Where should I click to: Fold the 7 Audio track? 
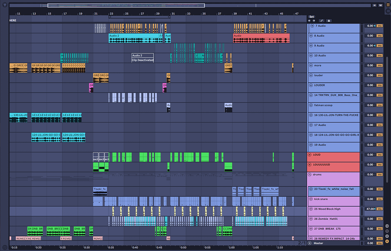tap(312, 26)
